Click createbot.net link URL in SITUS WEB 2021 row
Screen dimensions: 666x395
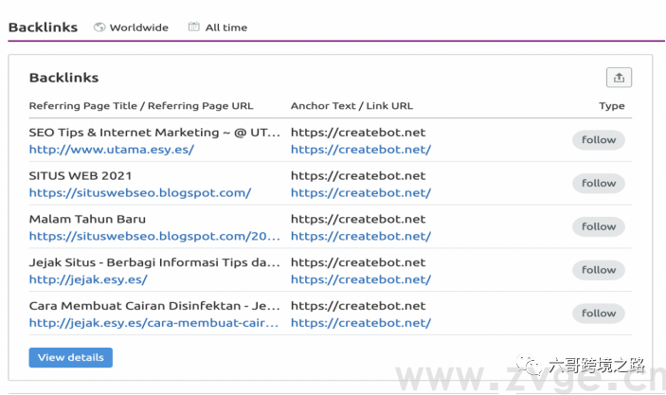[361, 193]
